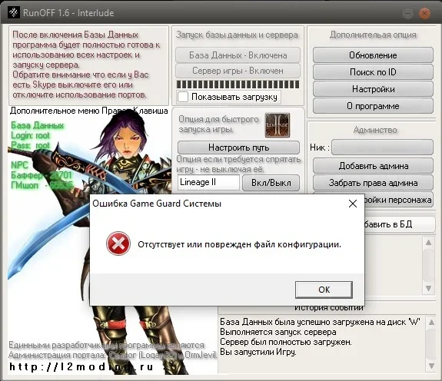Click down arrow of the БД list scrollbar
The width and height of the screenshot is (442, 381).
click(x=428, y=288)
